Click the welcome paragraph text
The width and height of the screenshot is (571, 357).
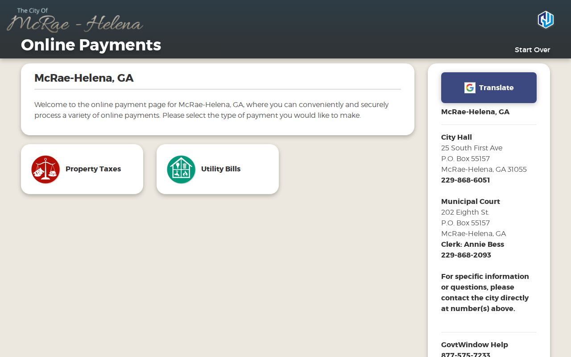[x=211, y=110]
